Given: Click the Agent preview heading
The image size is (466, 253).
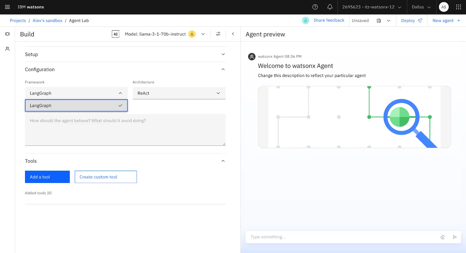Looking at the screenshot, I should point(265,34).
